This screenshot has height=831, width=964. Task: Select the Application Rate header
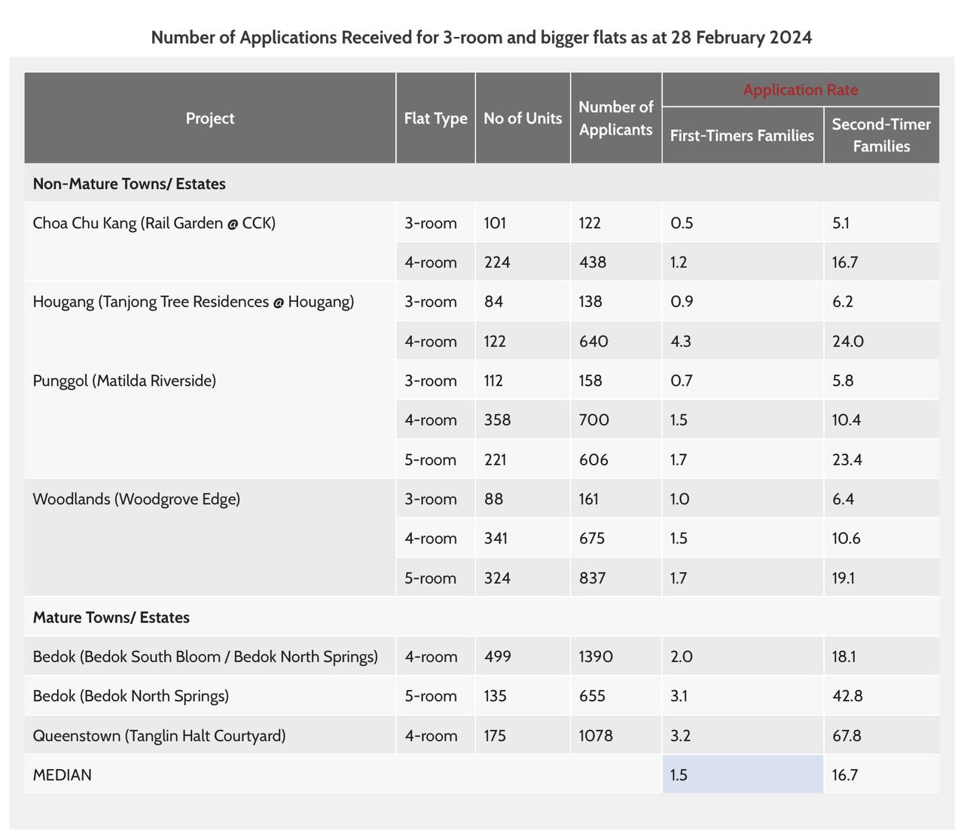pyautogui.click(x=800, y=89)
